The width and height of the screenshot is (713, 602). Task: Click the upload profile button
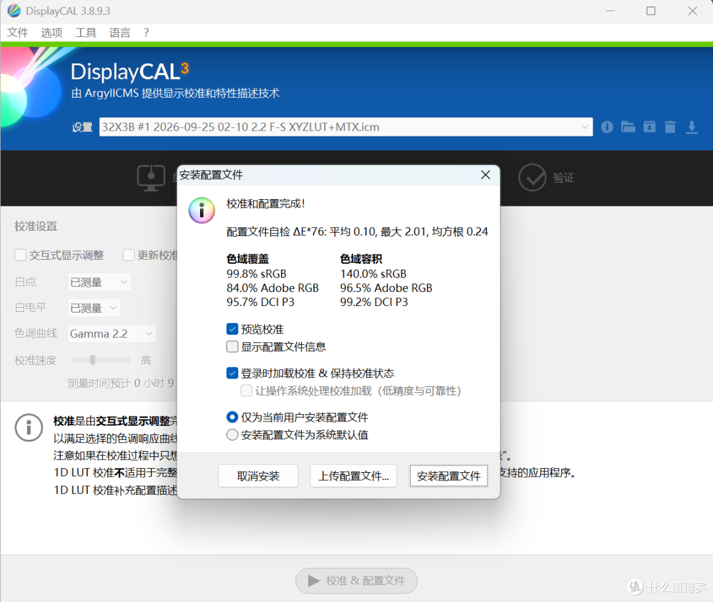pos(353,476)
